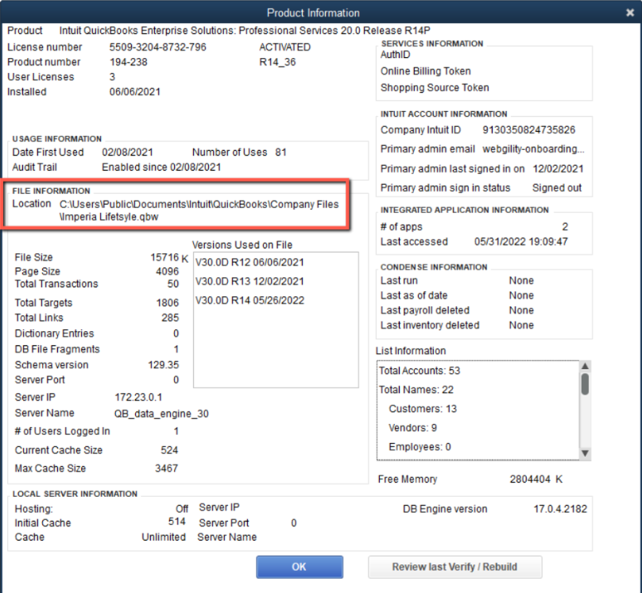This screenshot has width=642, height=593.
Task: Click the DB Engine version 17.0.4.2182 value
Action: pyautogui.click(x=561, y=508)
